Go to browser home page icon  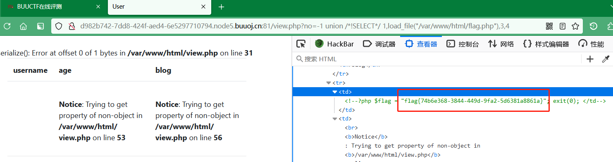(x=24, y=26)
